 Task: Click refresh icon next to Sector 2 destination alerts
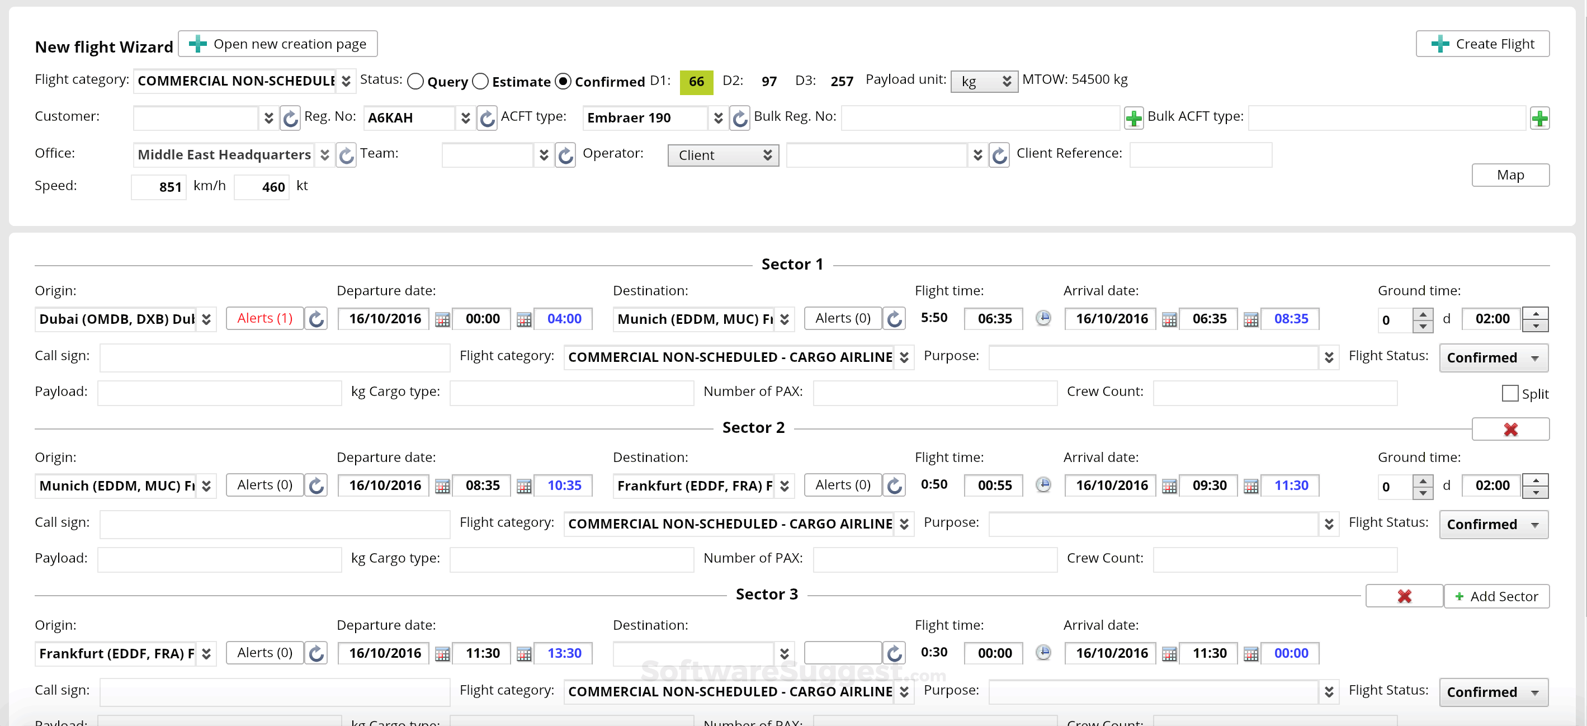tap(894, 485)
